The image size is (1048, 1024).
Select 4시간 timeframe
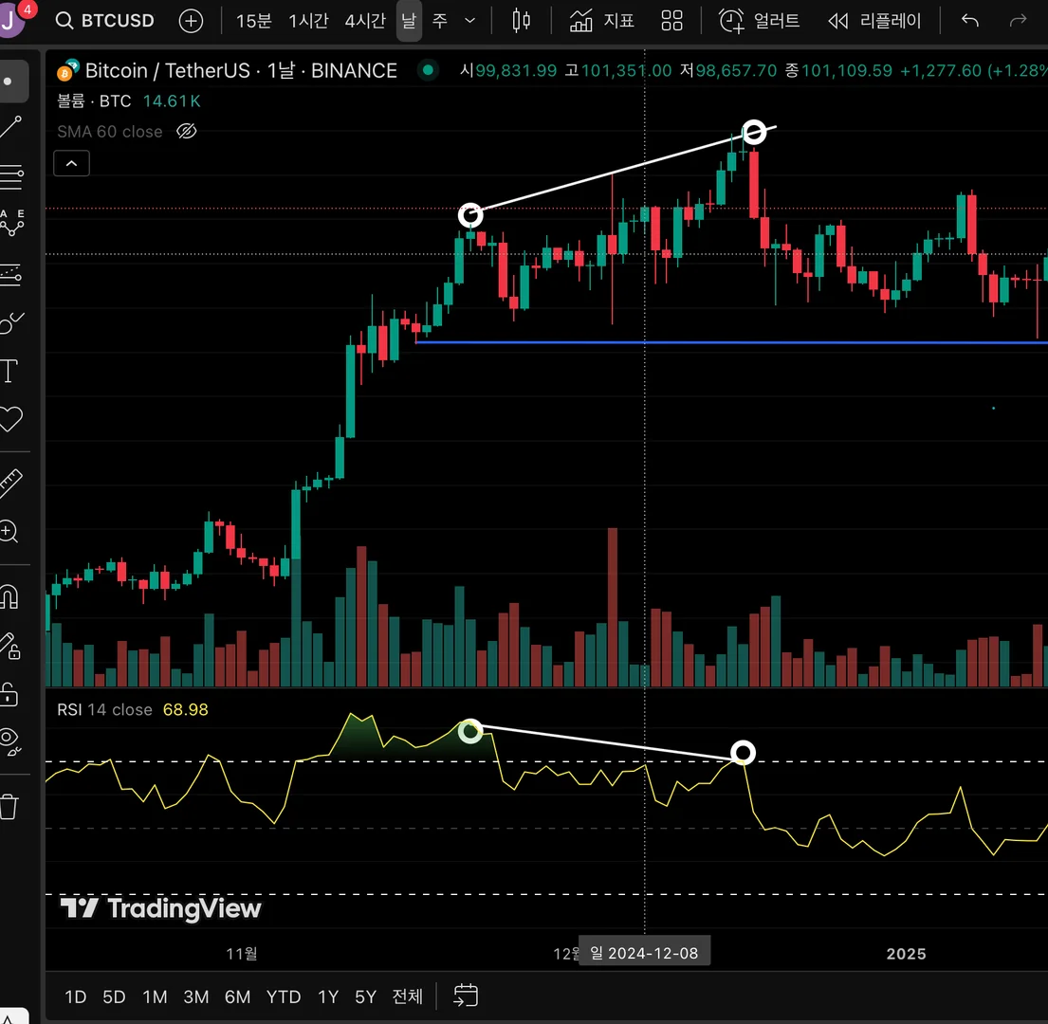point(365,21)
